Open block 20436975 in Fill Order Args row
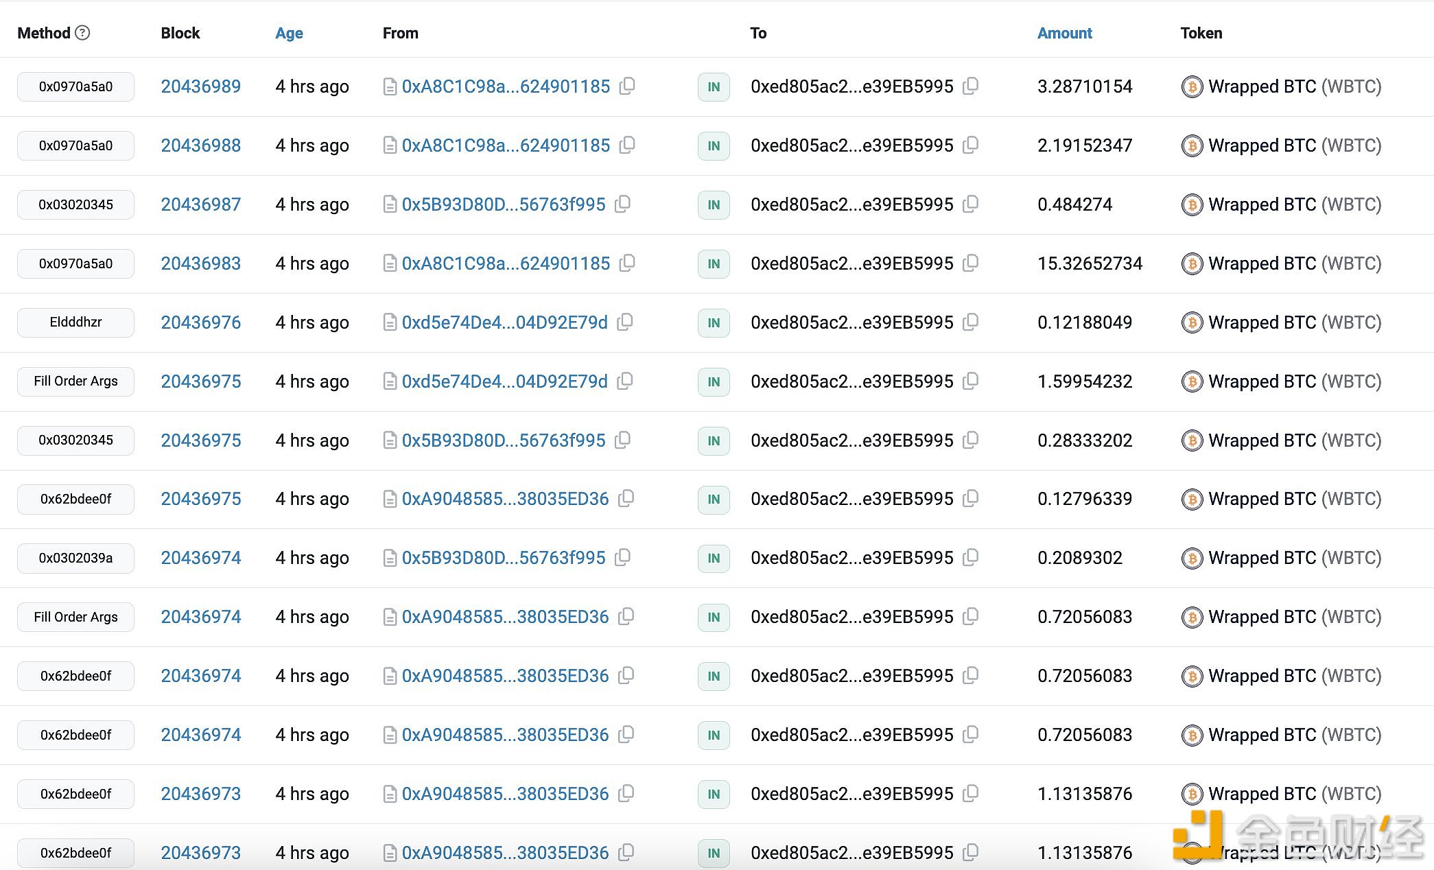Image resolution: width=1434 pixels, height=870 pixels. [201, 381]
